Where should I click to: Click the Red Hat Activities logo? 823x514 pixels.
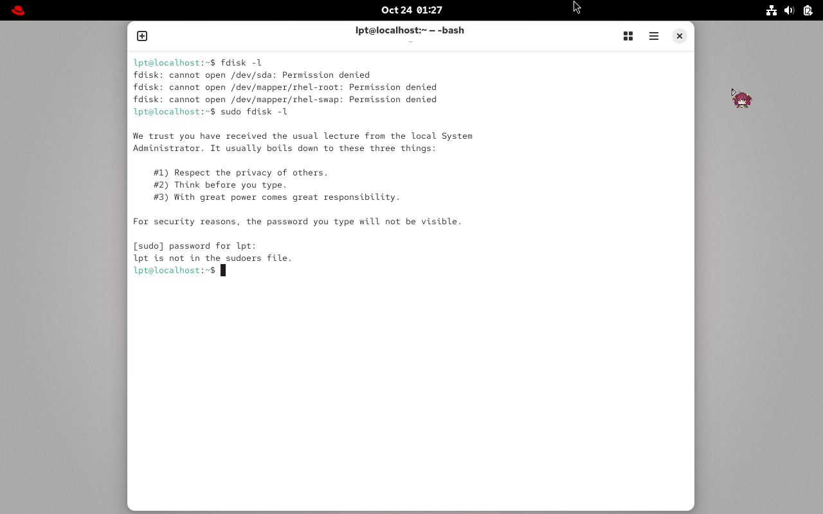[18, 10]
